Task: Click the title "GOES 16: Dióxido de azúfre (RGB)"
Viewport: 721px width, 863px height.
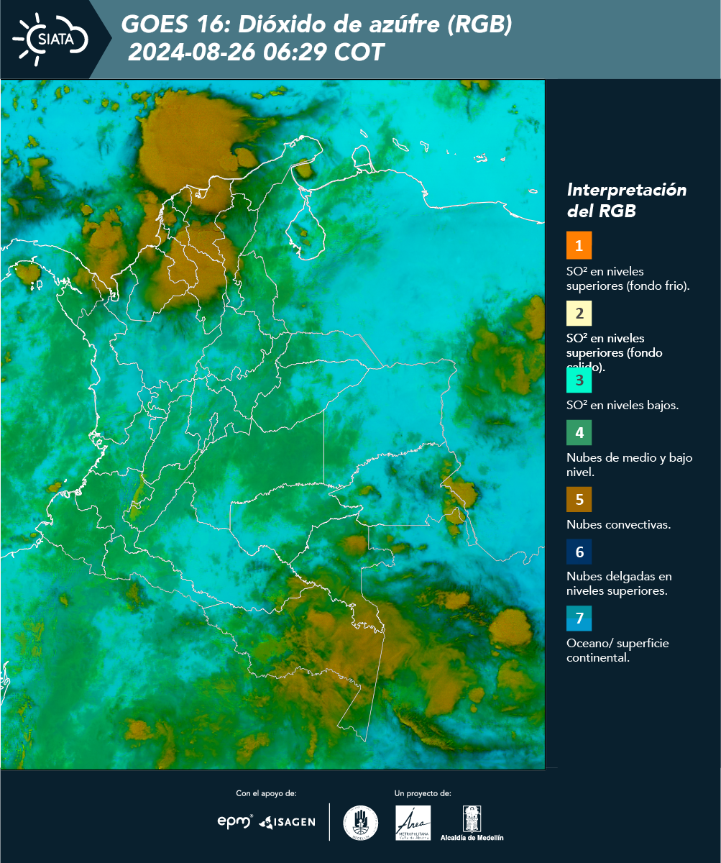Action: (317, 25)
